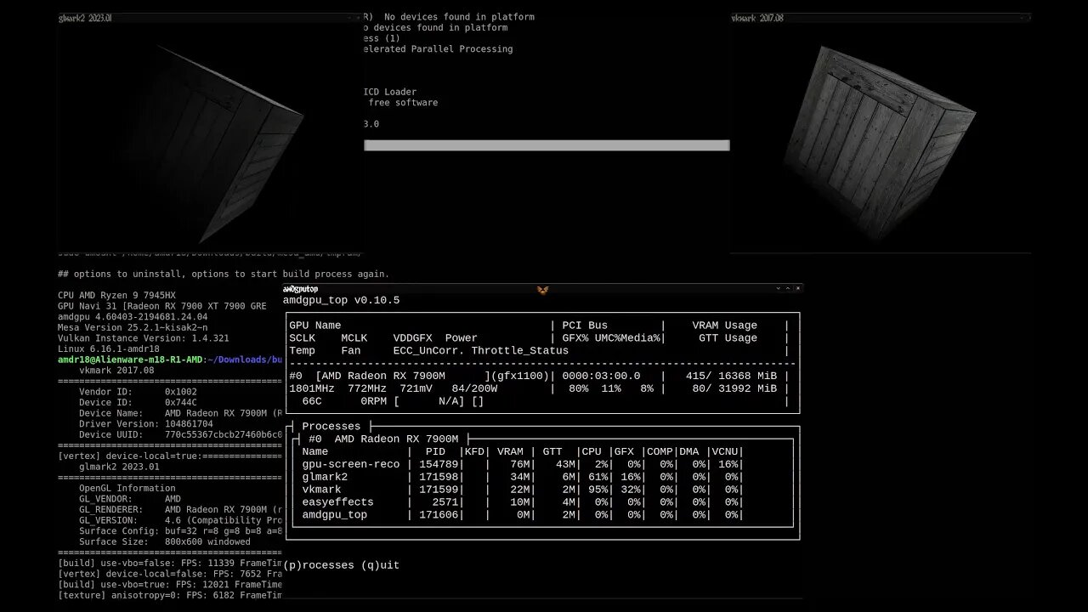Click the 'amdgpu_top' process row with PID 171606
1088x612 pixels.
coord(523,515)
